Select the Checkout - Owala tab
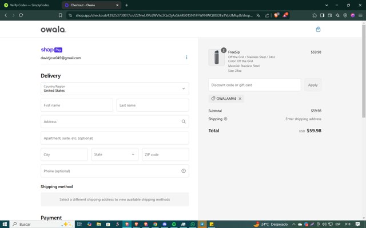The width and height of the screenshot is (366, 228). 91,5
